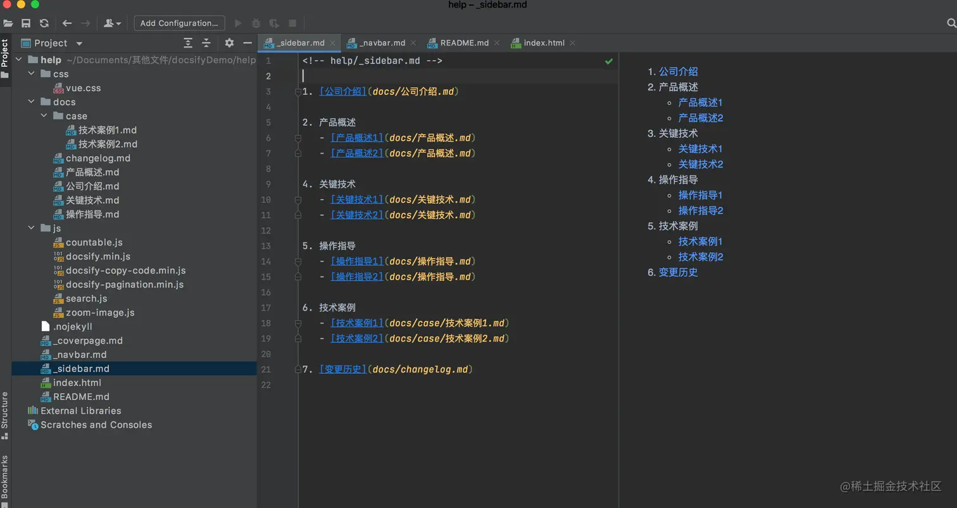Click the Open folder icon in toolbar
The width and height of the screenshot is (957, 508).
(8, 23)
